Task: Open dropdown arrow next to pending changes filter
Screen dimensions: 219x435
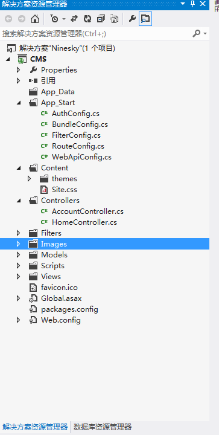Action: pyautogui.click(x=64, y=19)
